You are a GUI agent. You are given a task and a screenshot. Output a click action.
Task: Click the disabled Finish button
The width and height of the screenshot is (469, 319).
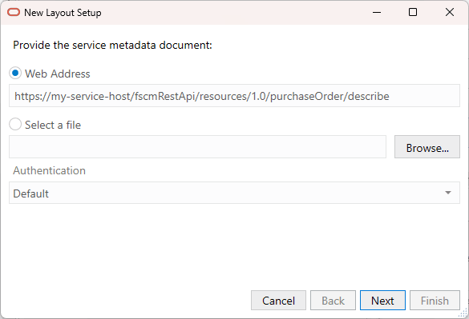point(435,300)
